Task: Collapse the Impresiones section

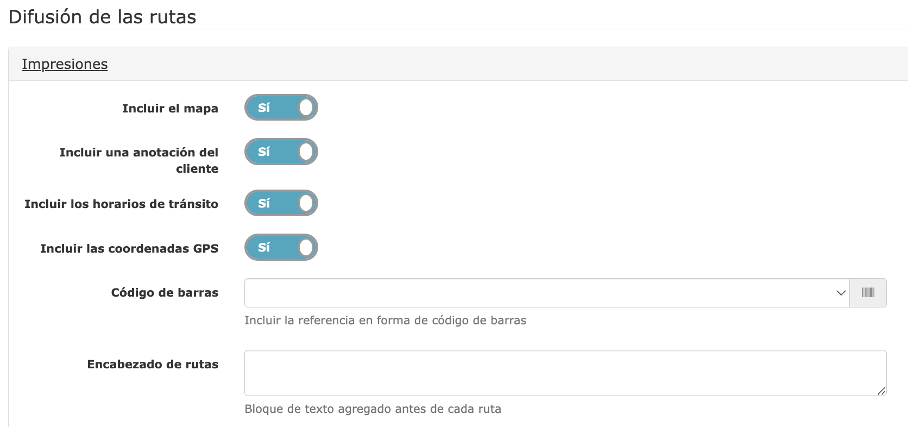Action: (x=65, y=64)
